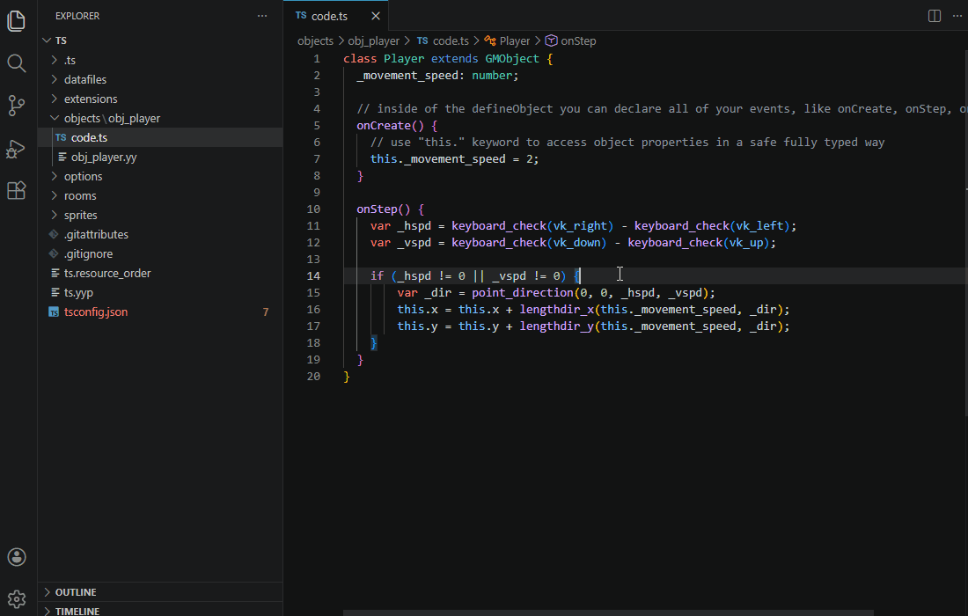Open the tsconfig.json file
This screenshot has width=968, height=616.
click(160, 312)
